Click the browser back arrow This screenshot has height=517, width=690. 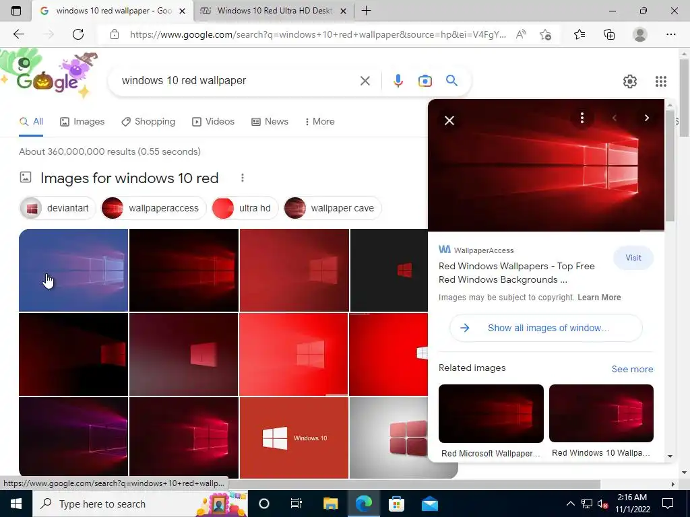click(x=18, y=34)
